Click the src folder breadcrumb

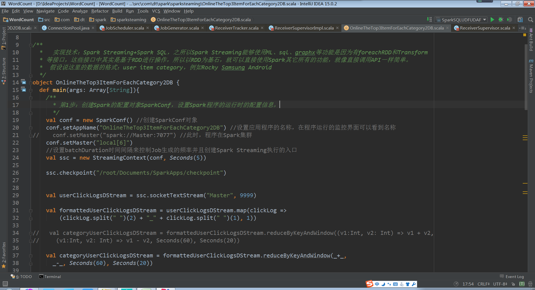pos(44,20)
